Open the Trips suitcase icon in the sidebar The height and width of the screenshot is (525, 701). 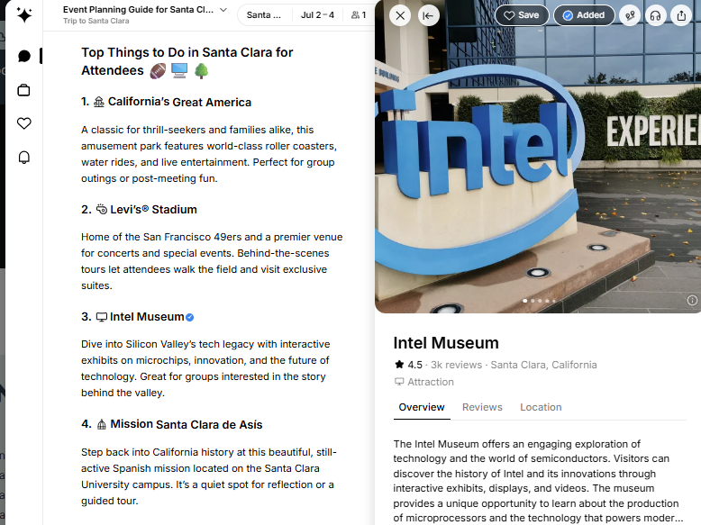[23, 90]
